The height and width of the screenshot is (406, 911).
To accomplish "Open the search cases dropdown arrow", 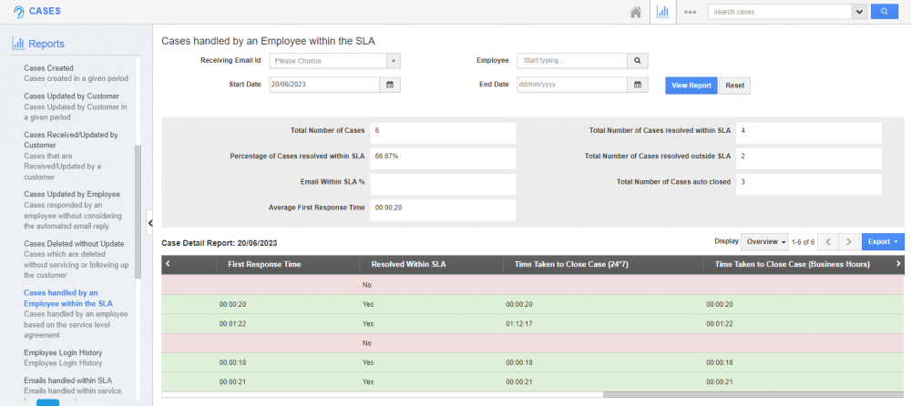I will pyautogui.click(x=858, y=12).
